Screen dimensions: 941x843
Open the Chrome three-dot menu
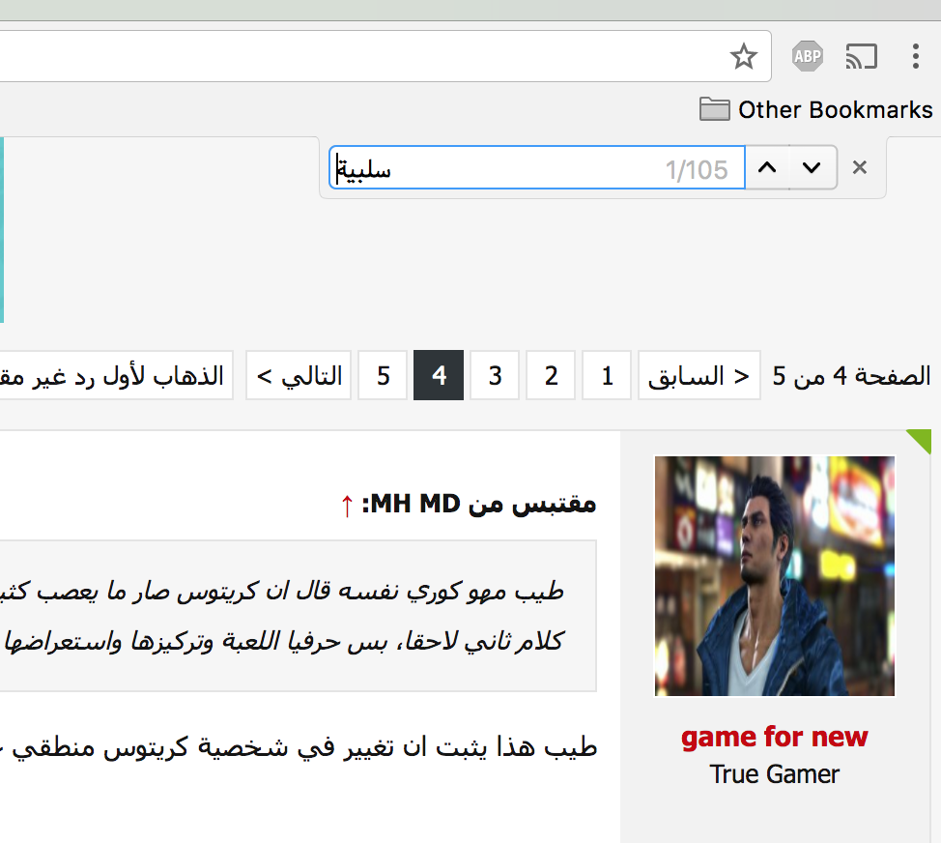[915, 56]
